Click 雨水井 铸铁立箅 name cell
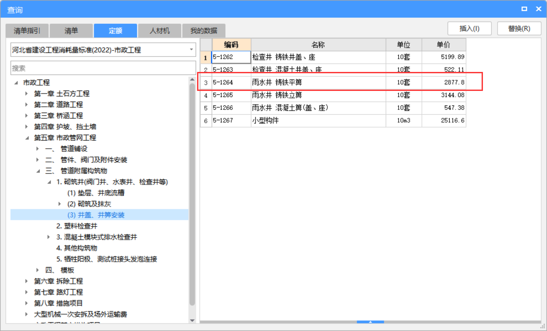This screenshot has width=547, height=331. click(x=318, y=95)
